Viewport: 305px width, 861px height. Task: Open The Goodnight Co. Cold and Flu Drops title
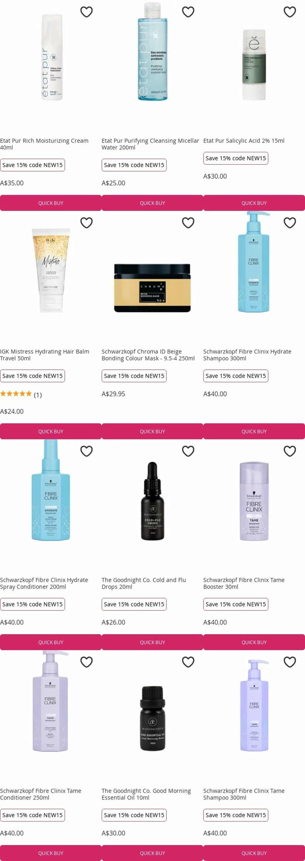144,583
